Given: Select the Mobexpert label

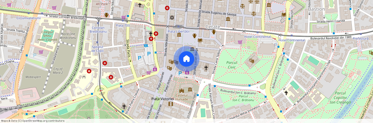Looking at the screenshot, I should (x=33, y=77).
